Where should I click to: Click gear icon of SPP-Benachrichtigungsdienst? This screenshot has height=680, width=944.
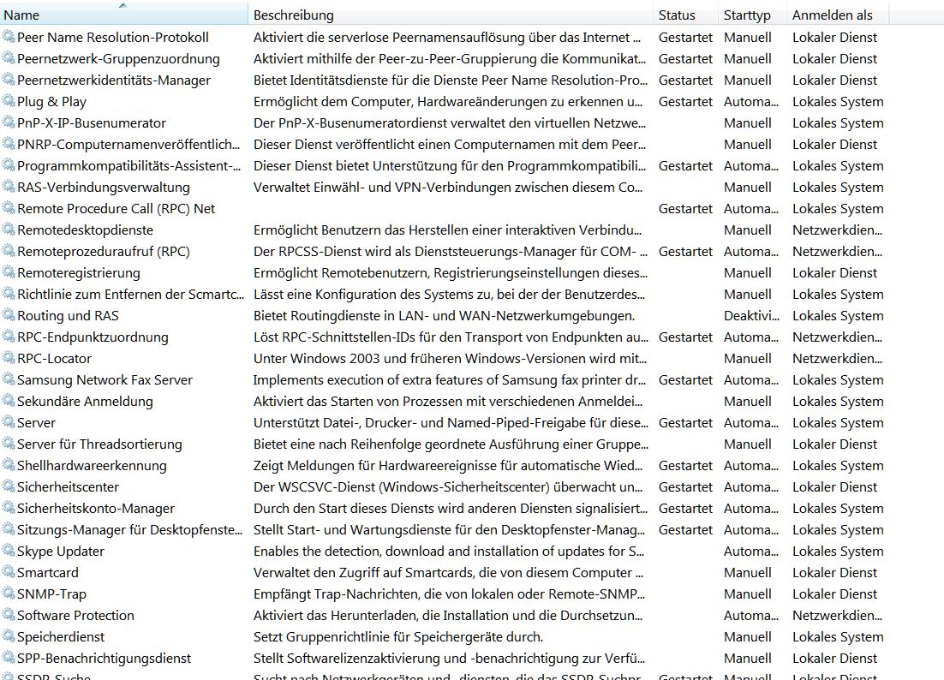(9, 658)
